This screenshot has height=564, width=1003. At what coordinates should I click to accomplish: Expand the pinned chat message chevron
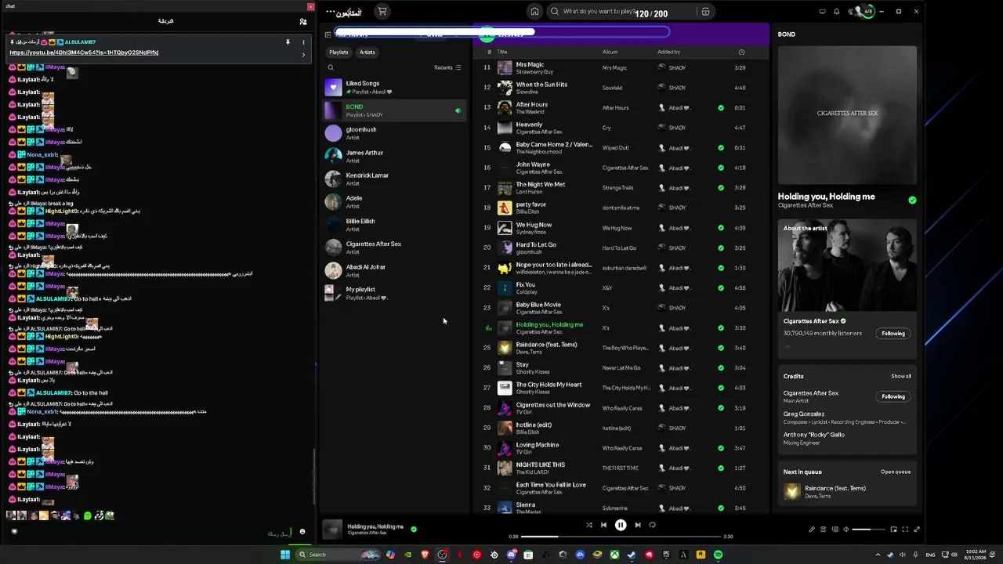tap(303, 55)
